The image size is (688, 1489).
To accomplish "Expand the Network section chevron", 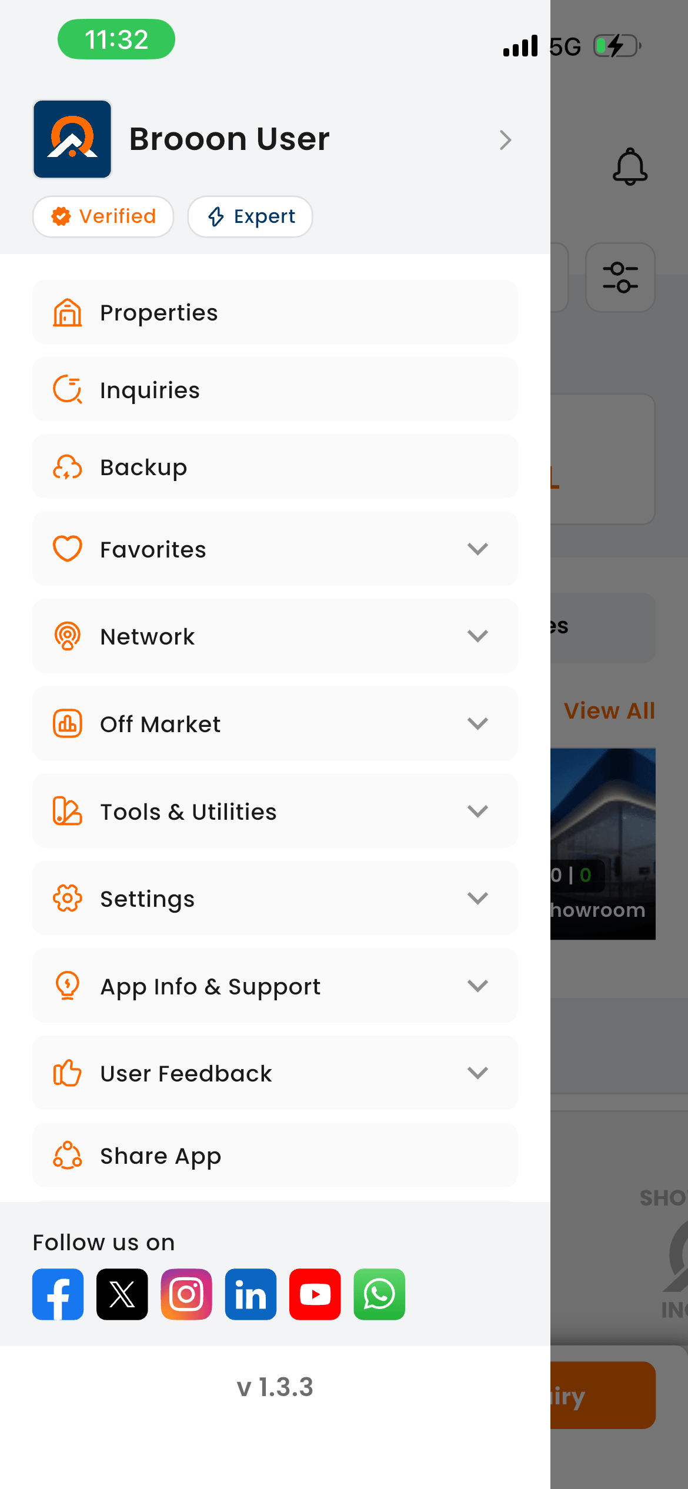I will pyautogui.click(x=477, y=636).
